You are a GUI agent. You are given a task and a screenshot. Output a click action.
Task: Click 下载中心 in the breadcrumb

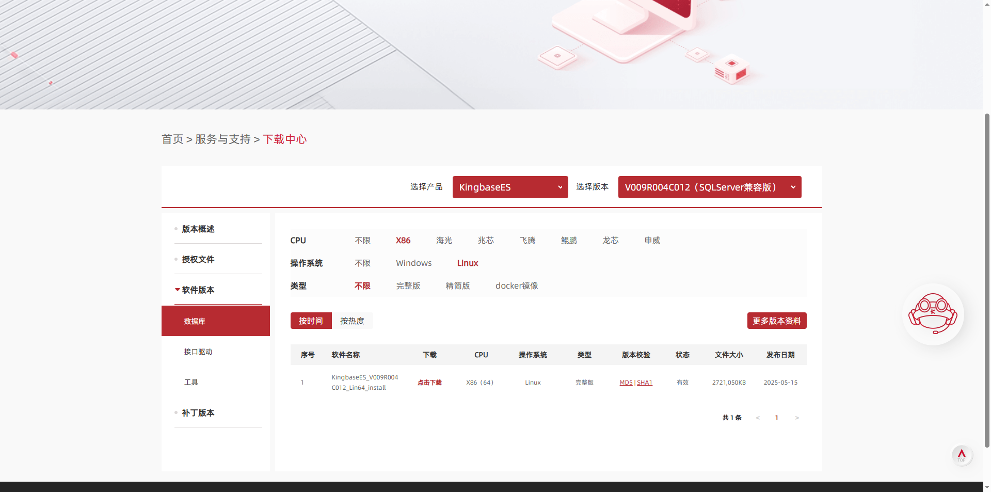pyautogui.click(x=285, y=139)
